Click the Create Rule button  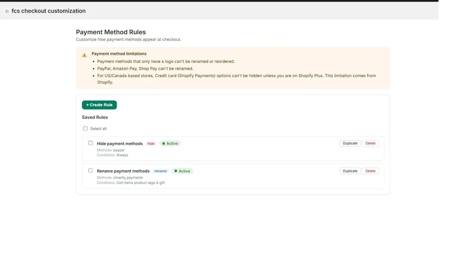pyautogui.click(x=99, y=105)
